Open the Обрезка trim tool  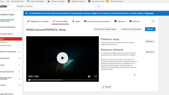(107, 87)
